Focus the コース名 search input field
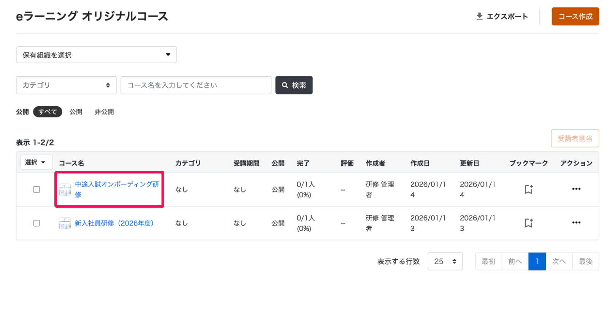The width and height of the screenshot is (615, 309). 196,85
